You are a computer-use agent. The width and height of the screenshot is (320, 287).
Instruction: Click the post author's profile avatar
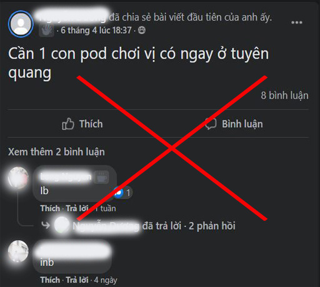pos(21,24)
